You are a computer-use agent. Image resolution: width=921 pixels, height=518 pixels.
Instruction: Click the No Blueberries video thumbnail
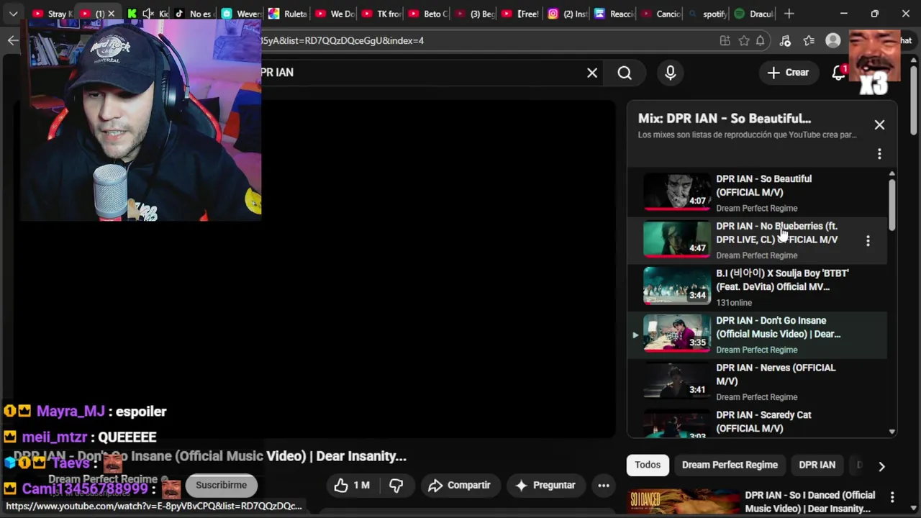676,240
